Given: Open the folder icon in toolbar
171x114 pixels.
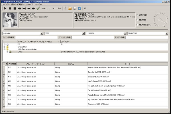Looking at the screenshot, I should (x=70, y=8).
